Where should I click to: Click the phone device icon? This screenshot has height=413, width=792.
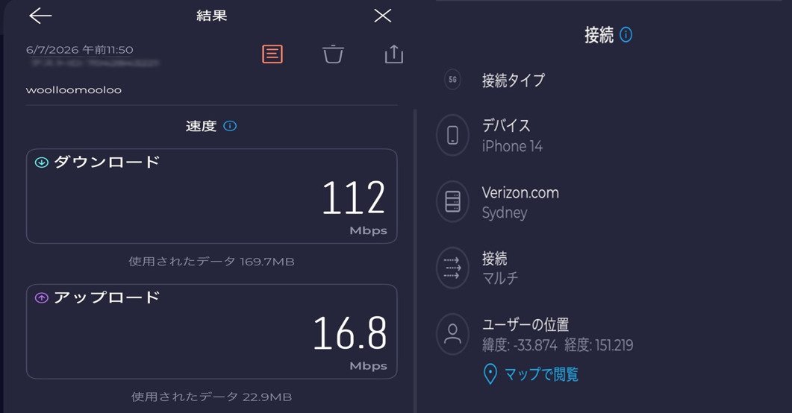[x=452, y=135]
